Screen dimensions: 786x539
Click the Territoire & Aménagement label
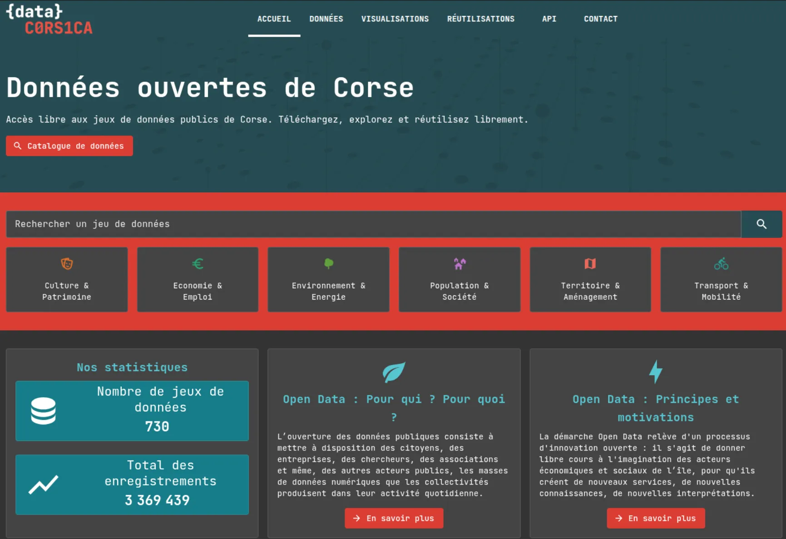point(590,291)
